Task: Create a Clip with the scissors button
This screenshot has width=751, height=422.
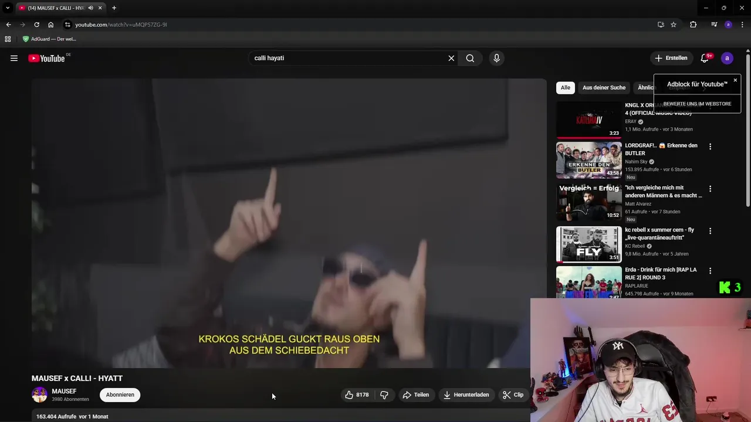Action: (513, 395)
